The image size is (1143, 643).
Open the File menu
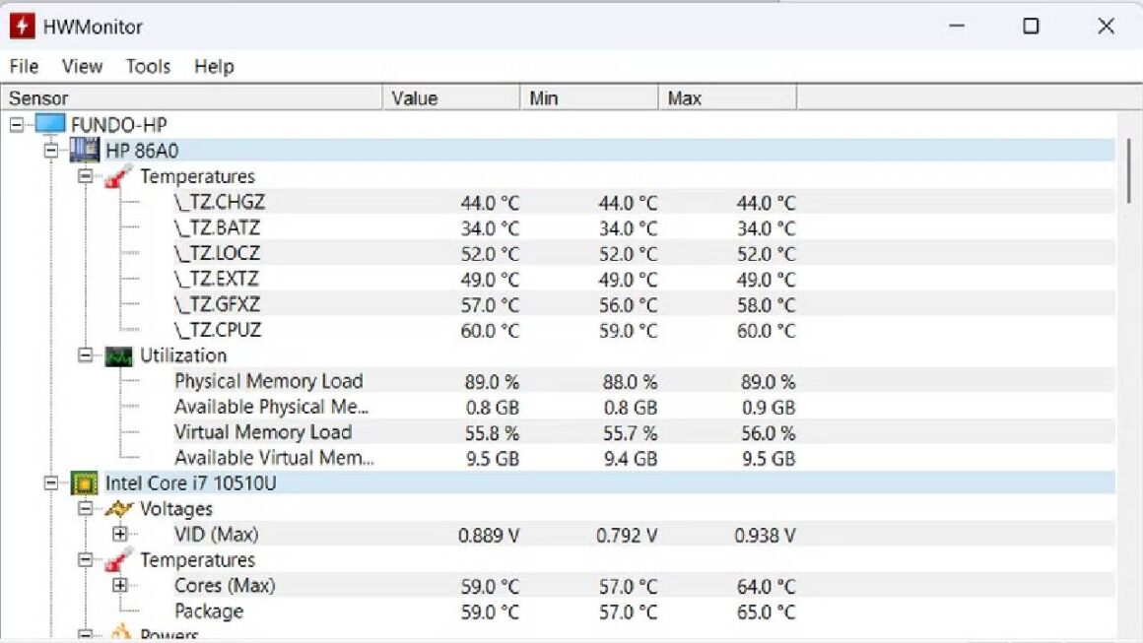(24, 66)
